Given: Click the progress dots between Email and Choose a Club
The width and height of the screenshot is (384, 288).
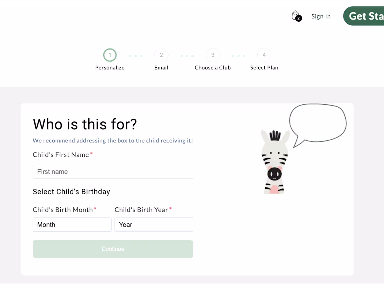Looking at the screenshot, I should (187, 56).
